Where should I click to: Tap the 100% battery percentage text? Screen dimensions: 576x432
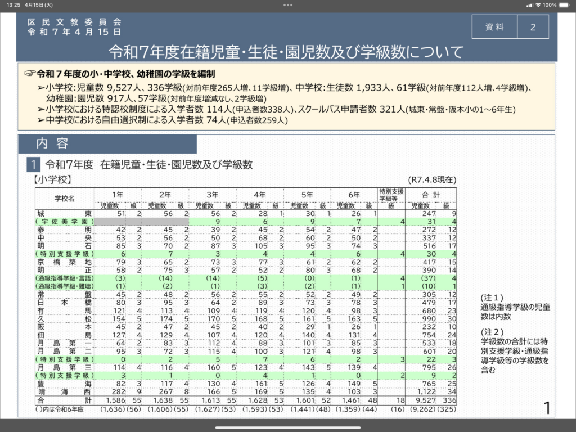tap(550, 5)
